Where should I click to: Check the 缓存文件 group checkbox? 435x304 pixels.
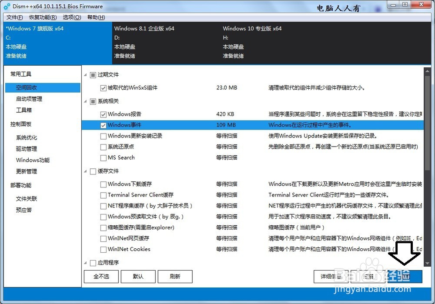(93, 171)
